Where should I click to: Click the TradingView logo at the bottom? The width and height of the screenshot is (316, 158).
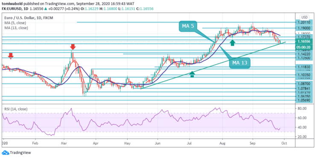(x=16, y=152)
